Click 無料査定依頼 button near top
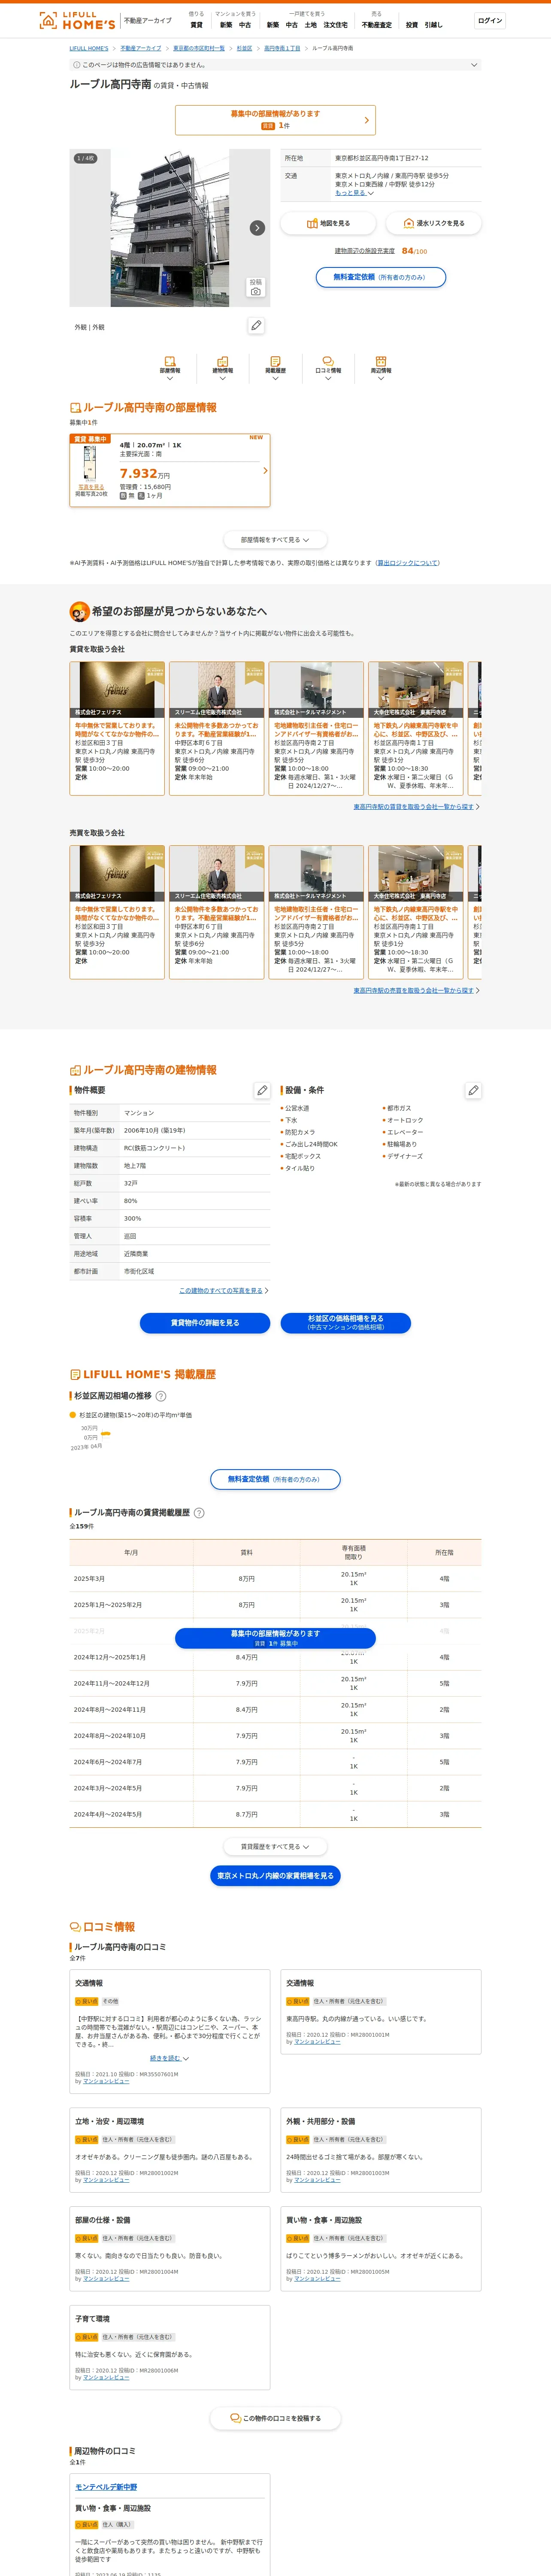 [x=381, y=277]
